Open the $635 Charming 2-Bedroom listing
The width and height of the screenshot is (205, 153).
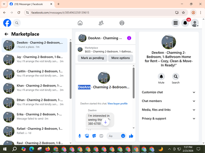tap(105, 50)
